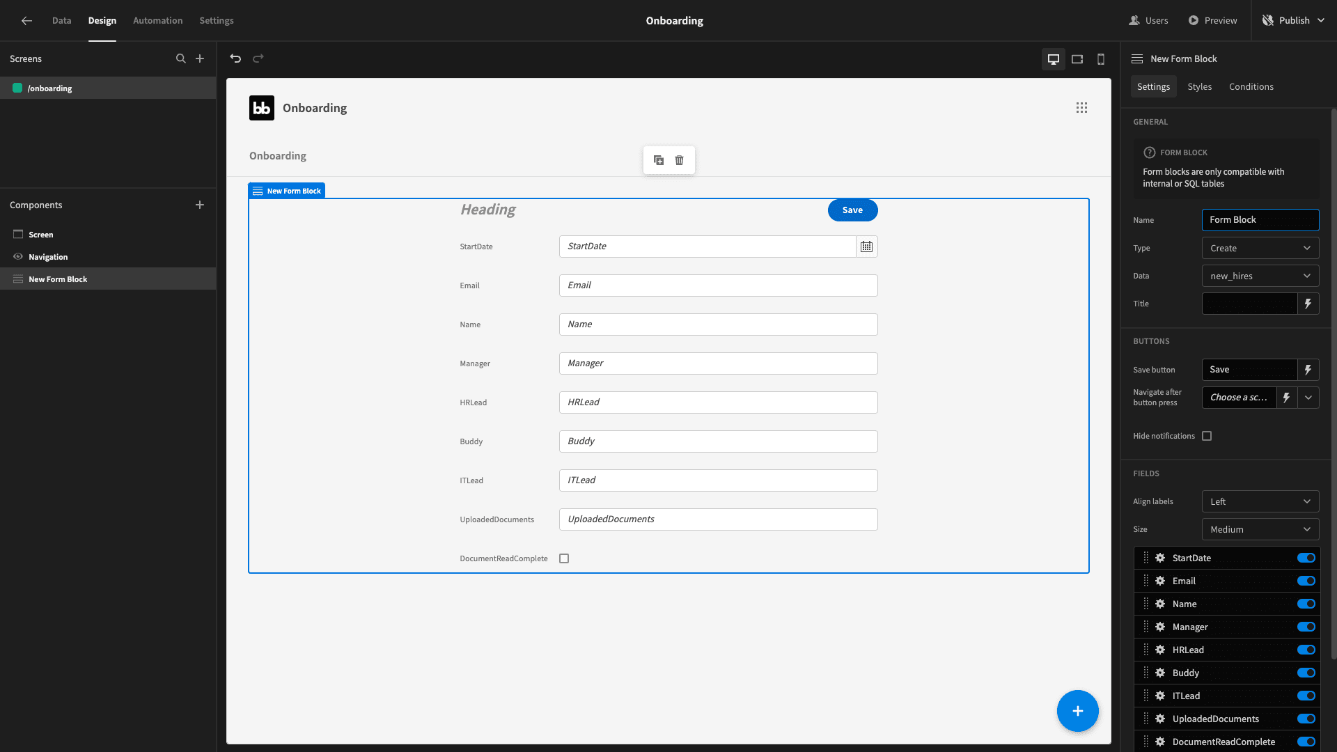This screenshot has width=1337, height=752.
Task: Toggle the Email field switch
Action: 1306,581
